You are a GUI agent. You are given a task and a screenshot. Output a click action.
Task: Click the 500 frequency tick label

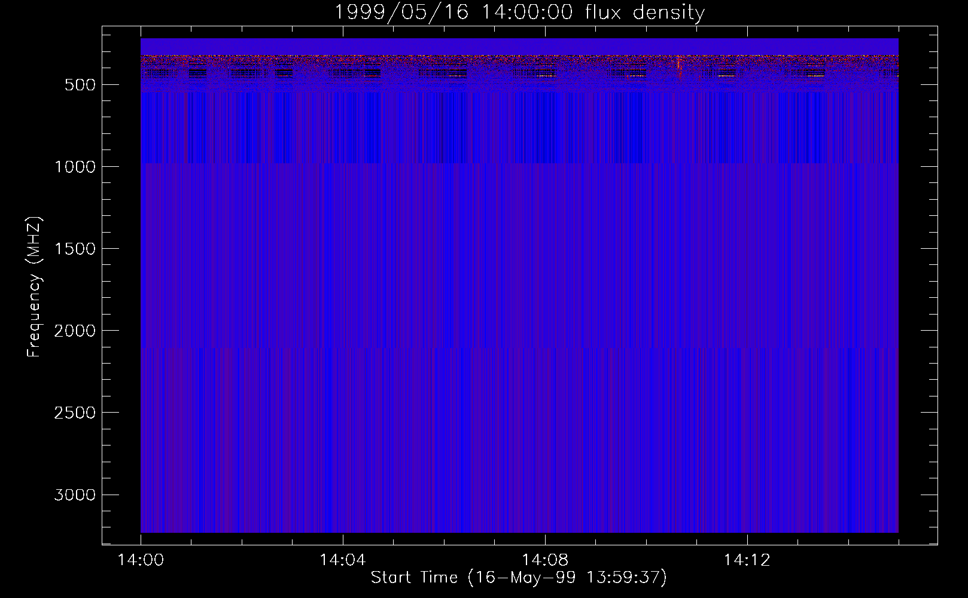[81, 85]
